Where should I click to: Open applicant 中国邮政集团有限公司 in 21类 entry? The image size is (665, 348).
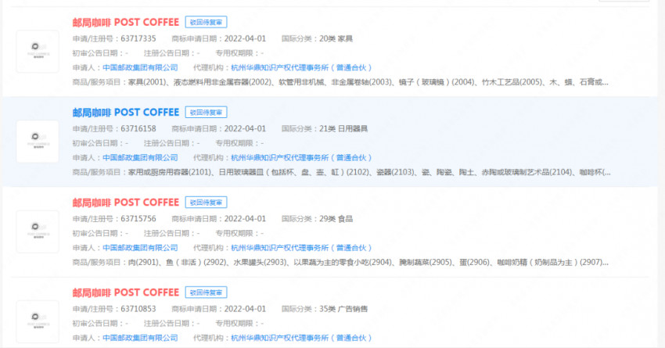(140, 158)
